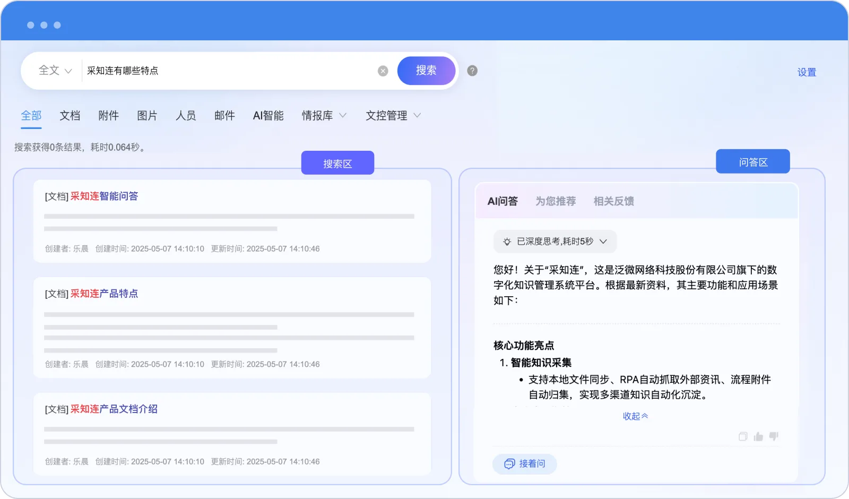Switch to the 图片 tab

[147, 115]
